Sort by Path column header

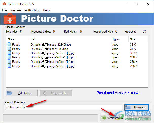point(70,39)
